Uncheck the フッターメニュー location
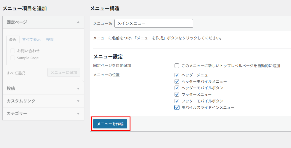 (177, 94)
